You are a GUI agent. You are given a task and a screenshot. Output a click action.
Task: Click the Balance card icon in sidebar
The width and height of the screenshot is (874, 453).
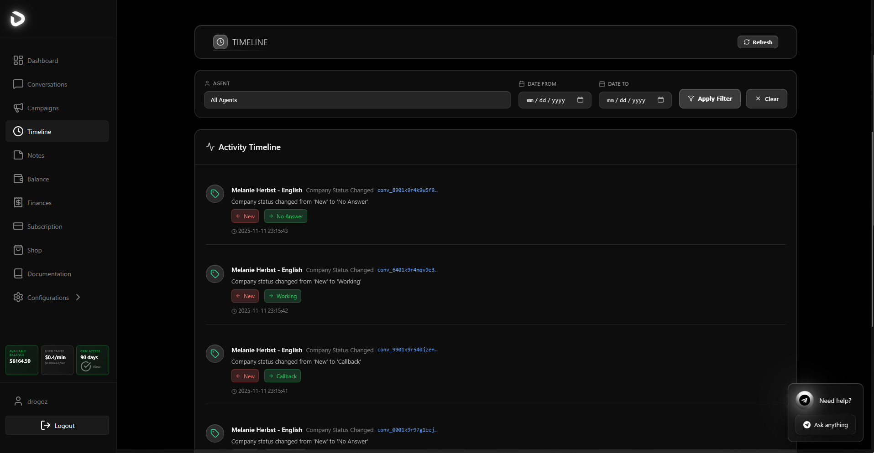tap(18, 179)
